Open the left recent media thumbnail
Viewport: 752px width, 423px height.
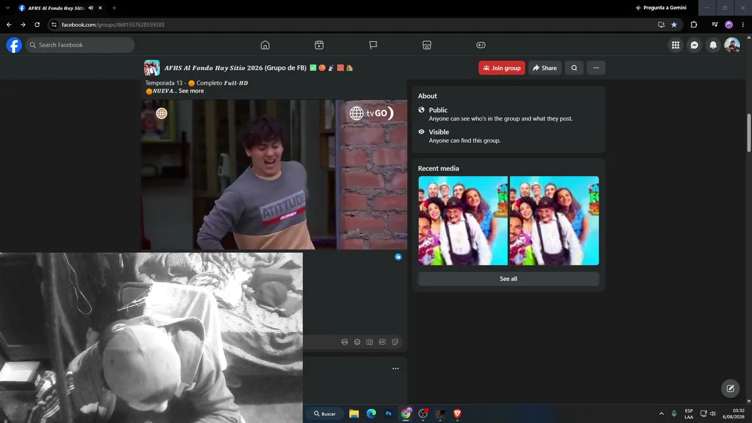(463, 221)
